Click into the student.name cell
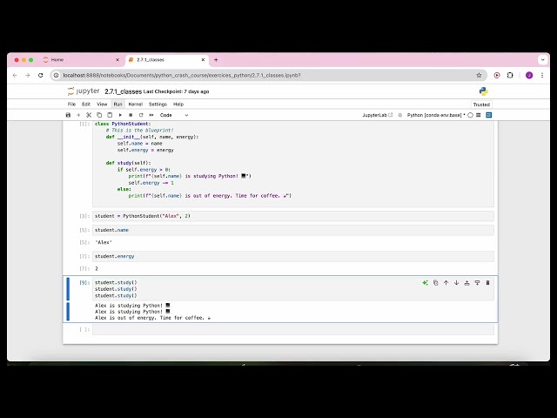Viewport: 557px width, 418px height. click(293, 230)
